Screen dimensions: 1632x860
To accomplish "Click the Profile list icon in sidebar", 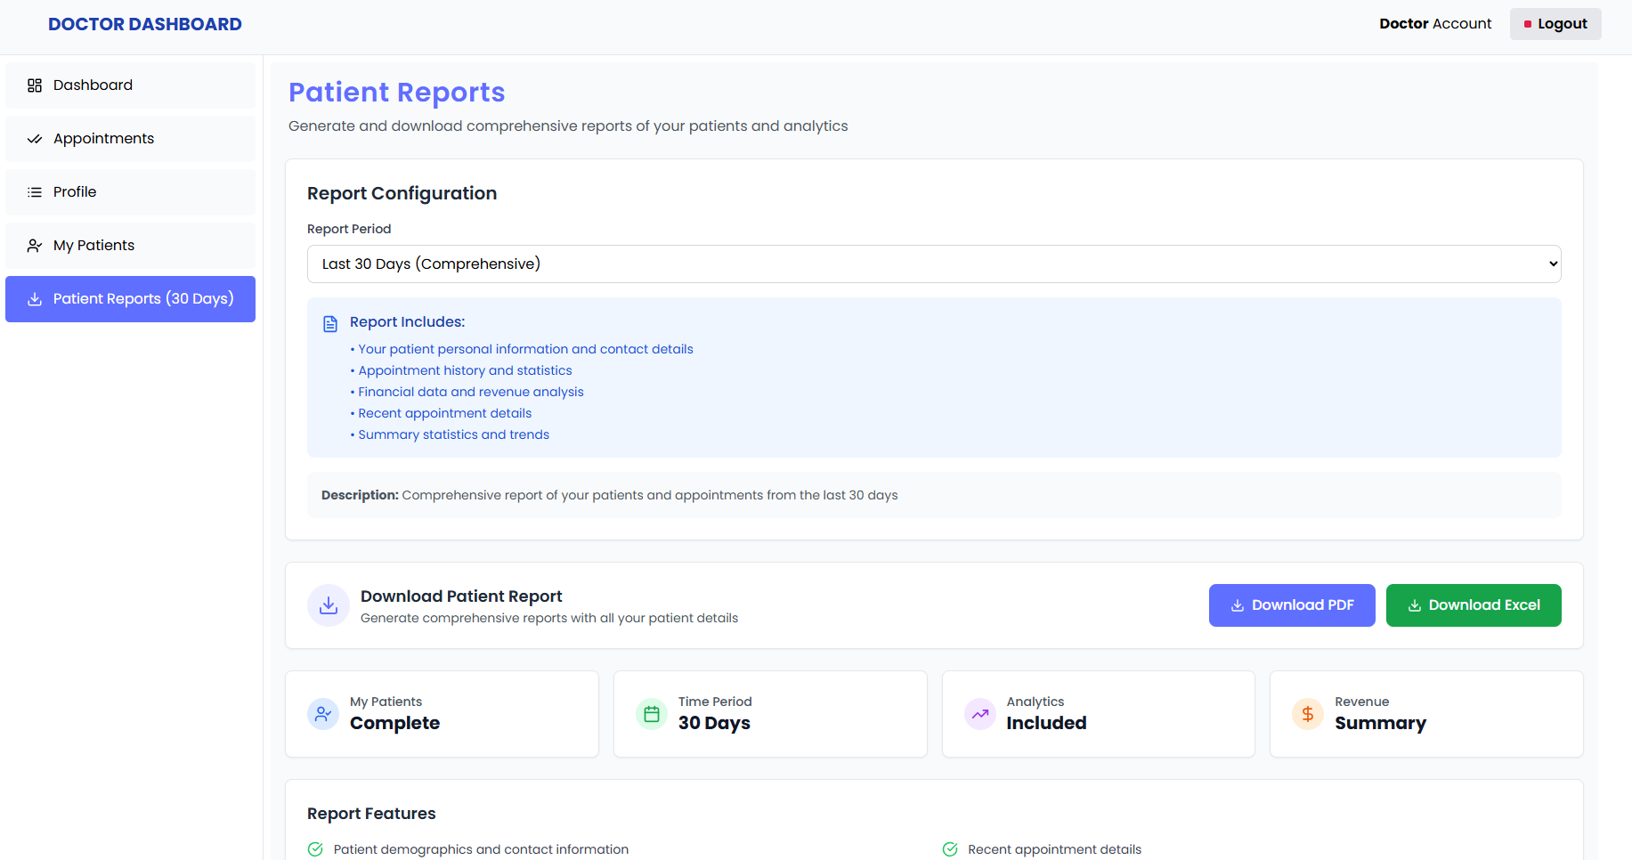I will pos(35,192).
